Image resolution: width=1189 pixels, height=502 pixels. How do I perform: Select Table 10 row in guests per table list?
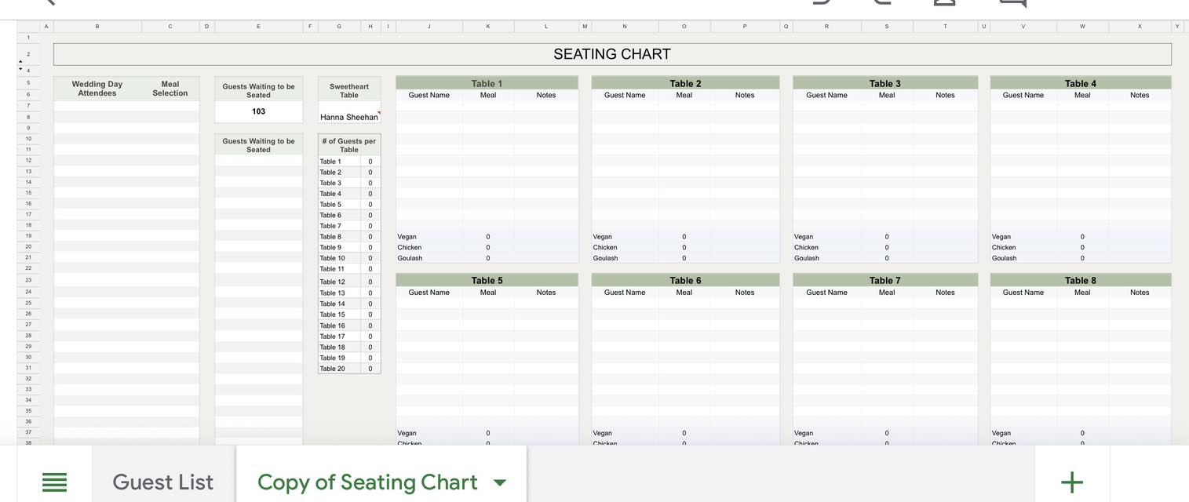click(349, 258)
